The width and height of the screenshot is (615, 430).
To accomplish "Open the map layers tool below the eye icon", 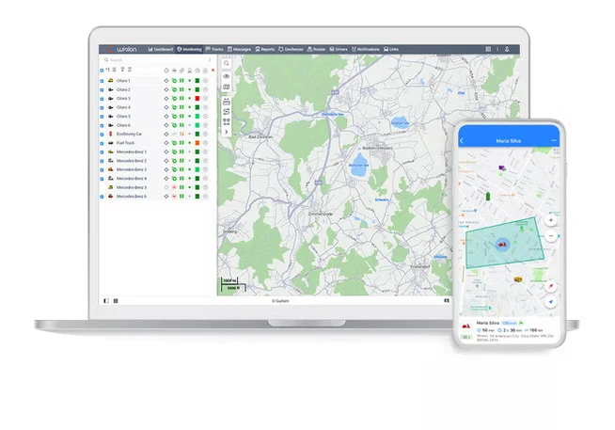I will [227, 87].
